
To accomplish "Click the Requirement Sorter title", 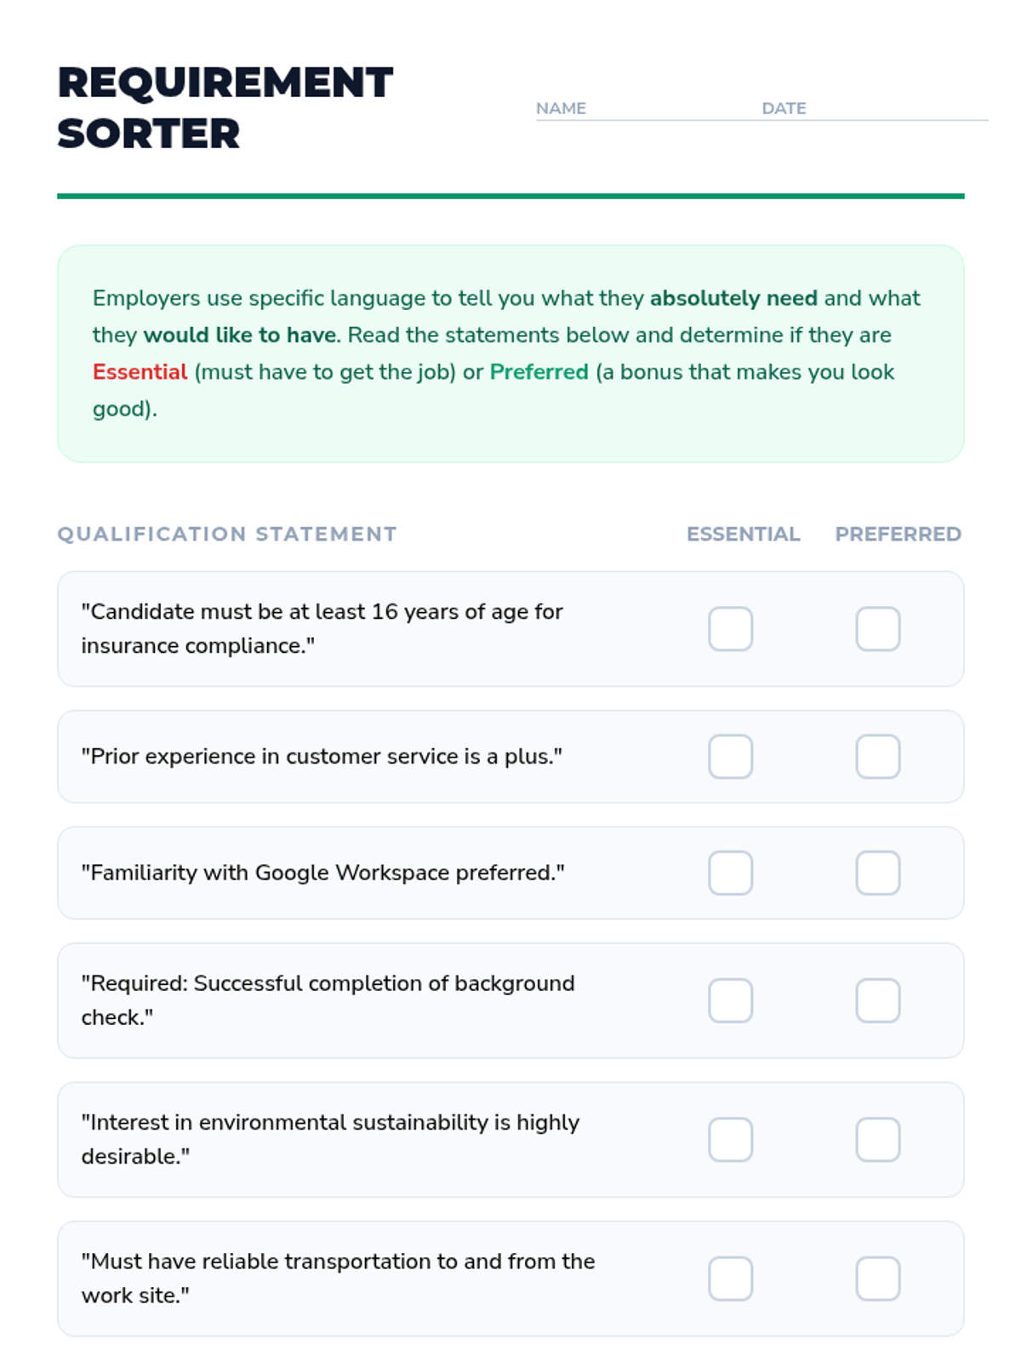I will click(x=225, y=108).
